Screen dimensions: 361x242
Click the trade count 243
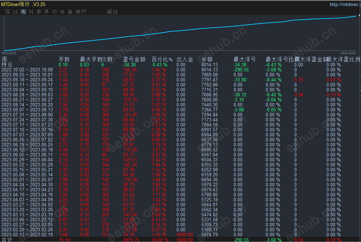click(105, 215)
